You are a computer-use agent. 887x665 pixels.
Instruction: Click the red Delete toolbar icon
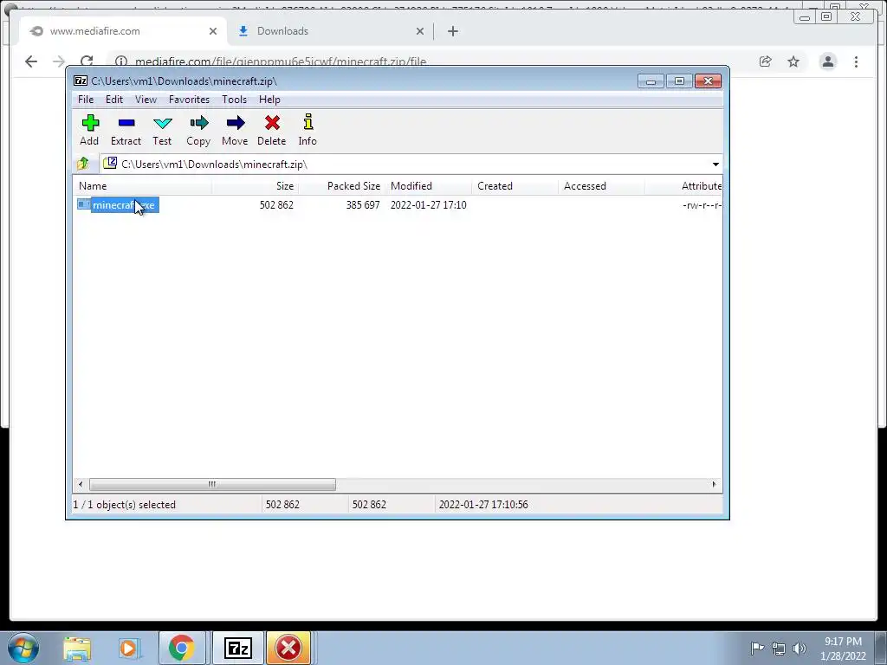(x=271, y=130)
